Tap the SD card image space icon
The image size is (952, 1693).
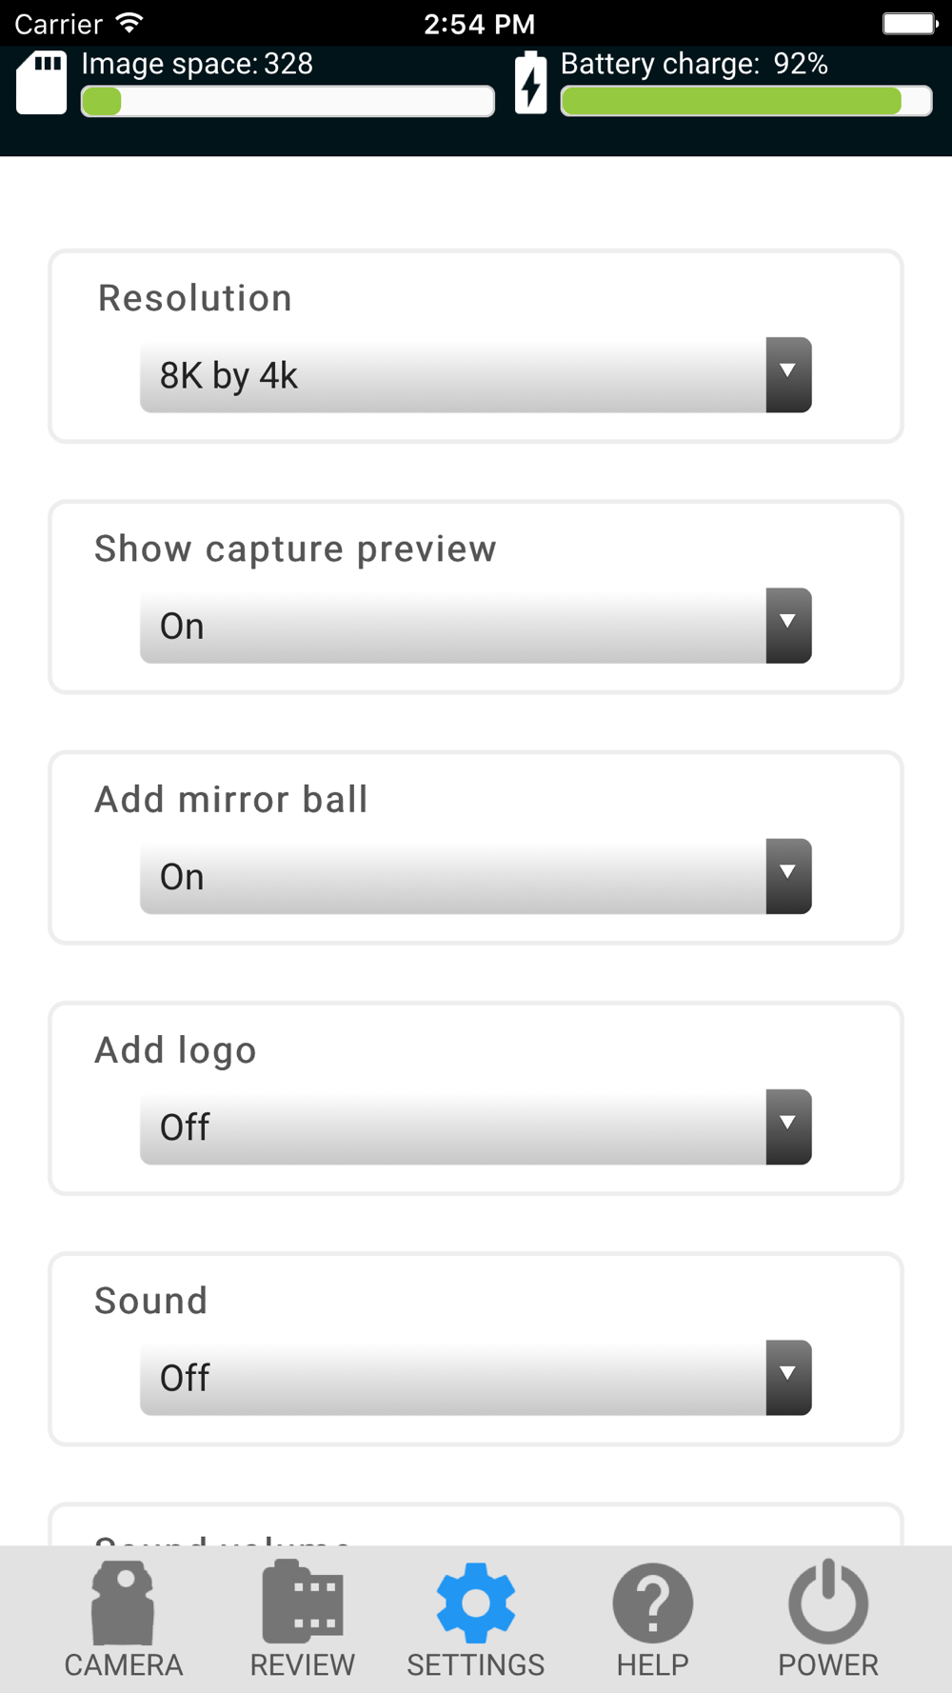tap(42, 83)
